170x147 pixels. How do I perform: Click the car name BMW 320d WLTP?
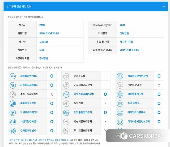pos(49,33)
